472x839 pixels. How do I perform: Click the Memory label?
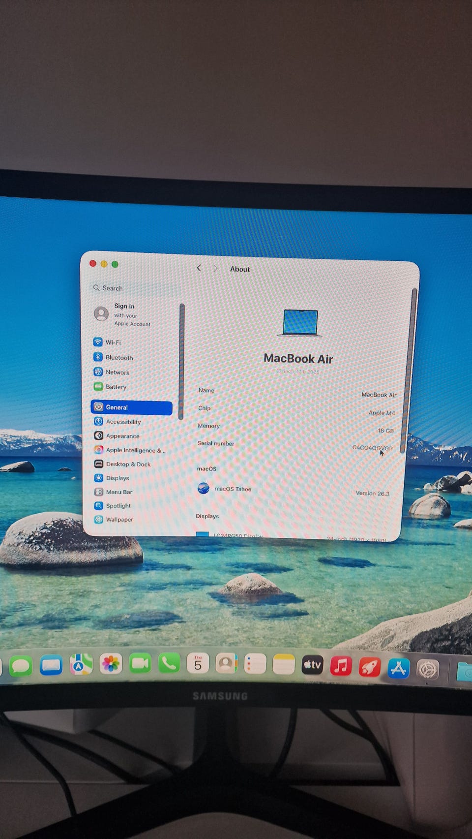point(208,426)
